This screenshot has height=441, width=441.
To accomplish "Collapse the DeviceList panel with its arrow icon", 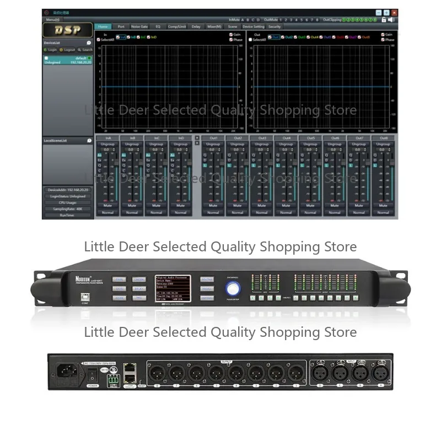I will [88, 43].
